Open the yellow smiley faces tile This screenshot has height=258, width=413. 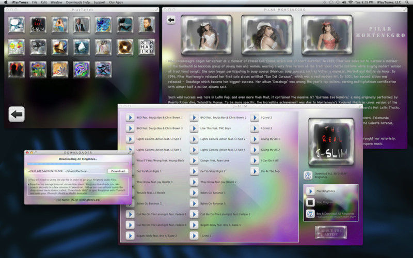tap(17, 47)
